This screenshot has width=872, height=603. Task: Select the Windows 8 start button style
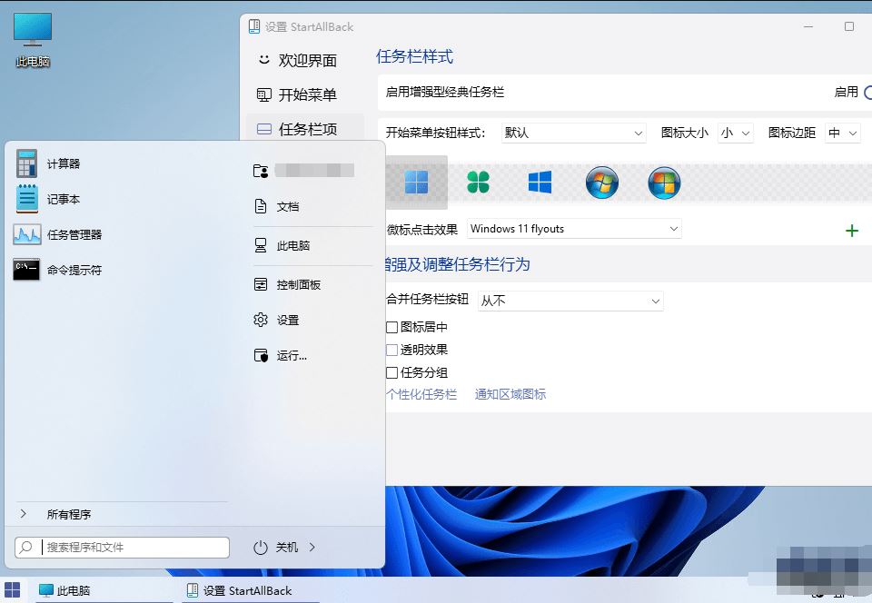coord(539,182)
